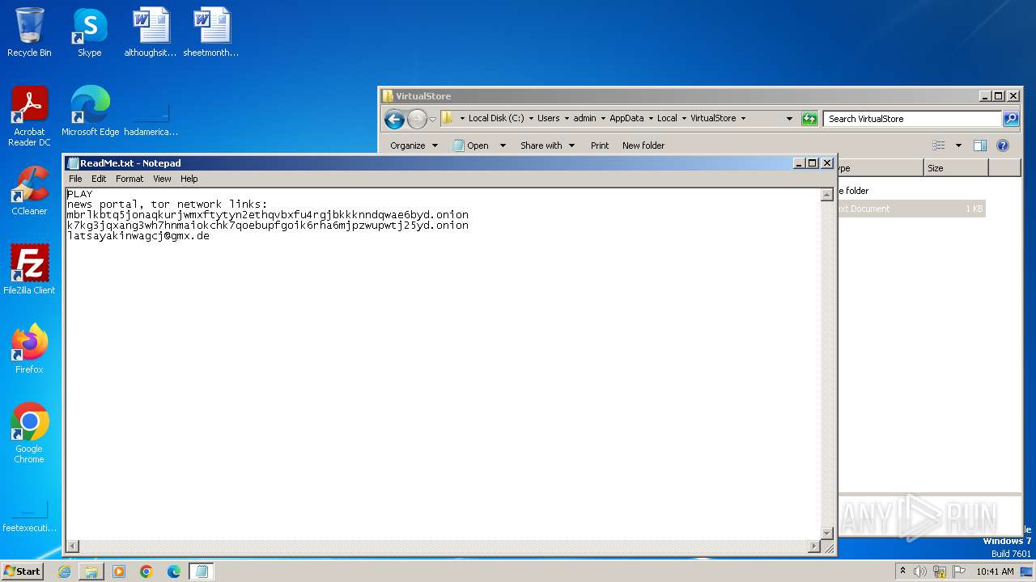Click Notepad's vertical scrollbar down arrow

point(826,533)
